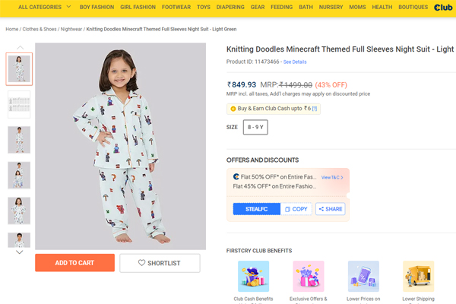The height and width of the screenshot is (304, 456).
Task: Click the Club logo in header
Action: point(443,8)
